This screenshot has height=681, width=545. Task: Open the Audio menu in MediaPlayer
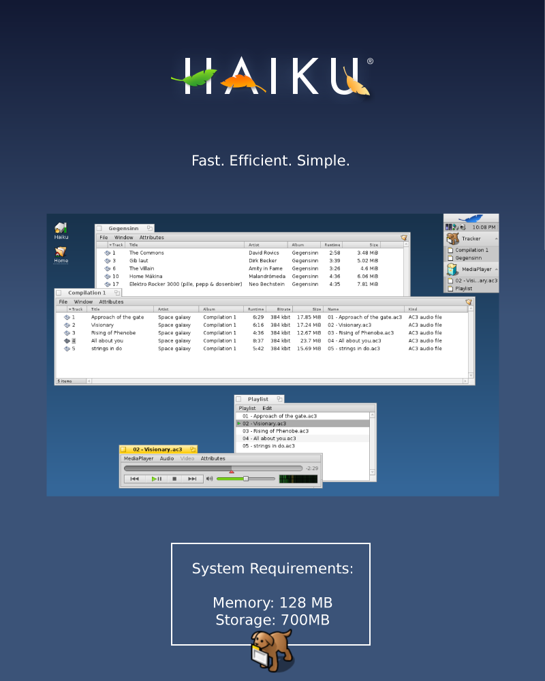166,458
